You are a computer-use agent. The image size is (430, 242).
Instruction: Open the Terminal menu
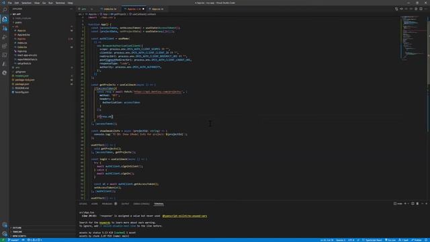(60, 3)
